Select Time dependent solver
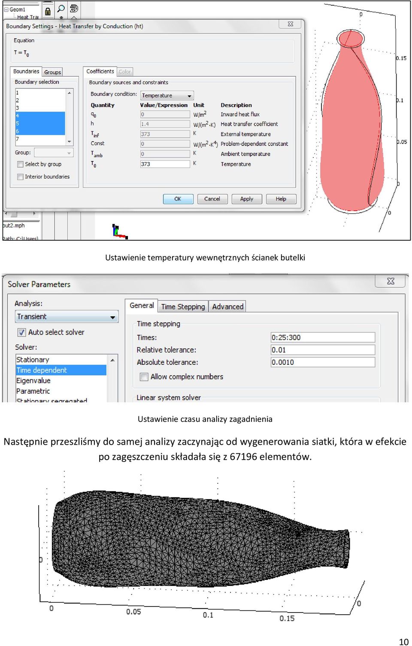Image resolution: width=412 pixels, height=646 pixels. [x=61, y=370]
